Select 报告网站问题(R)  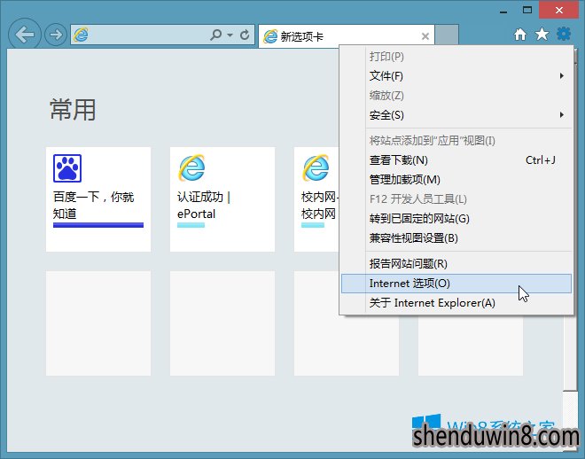[456, 264]
